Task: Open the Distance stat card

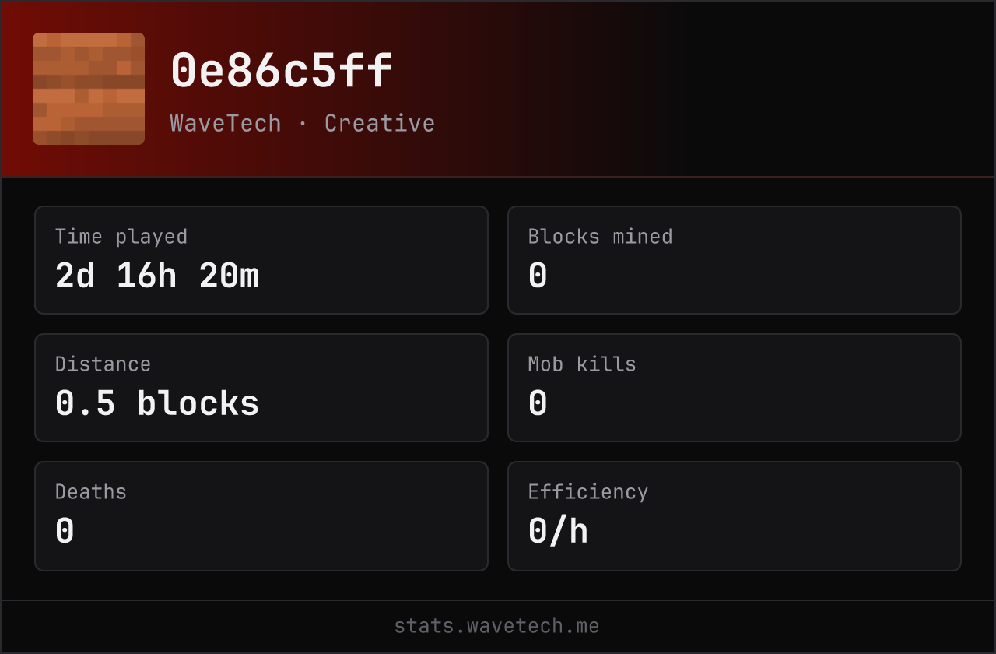Action: click(x=261, y=388)
